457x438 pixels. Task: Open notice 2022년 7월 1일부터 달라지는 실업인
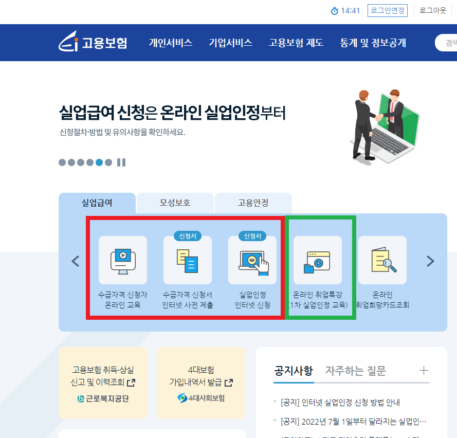(353, 422)
